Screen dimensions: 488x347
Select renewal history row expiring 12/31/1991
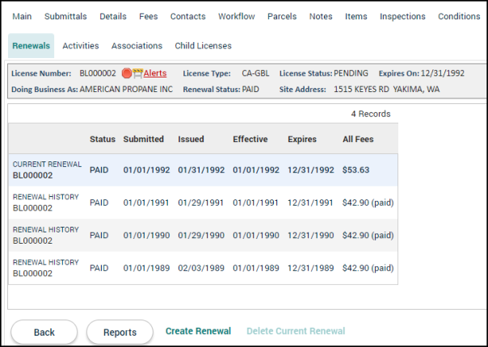(203, 203)
